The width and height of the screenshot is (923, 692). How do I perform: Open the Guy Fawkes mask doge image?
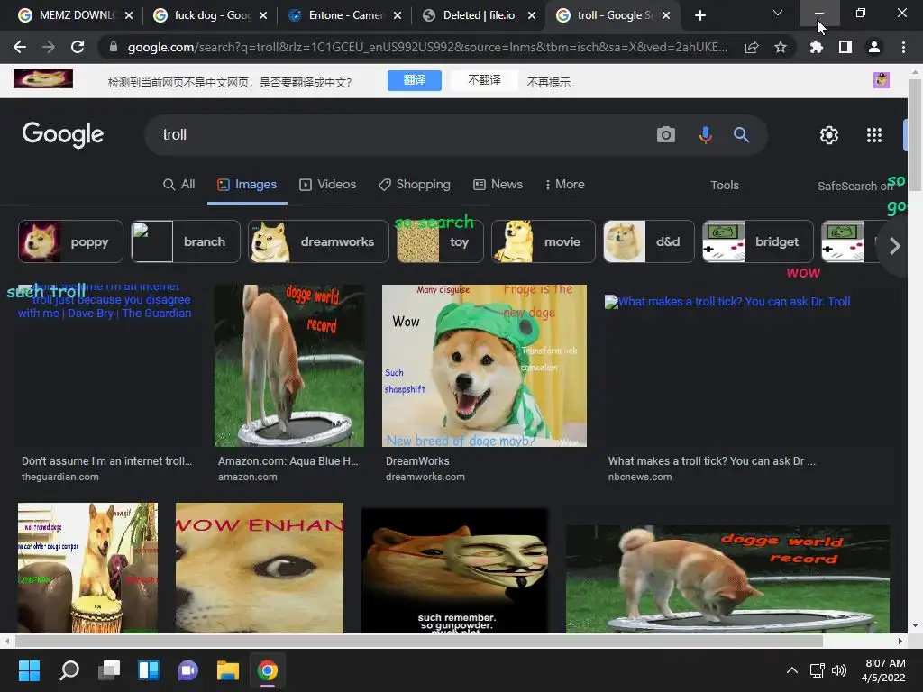pos(455,570)
